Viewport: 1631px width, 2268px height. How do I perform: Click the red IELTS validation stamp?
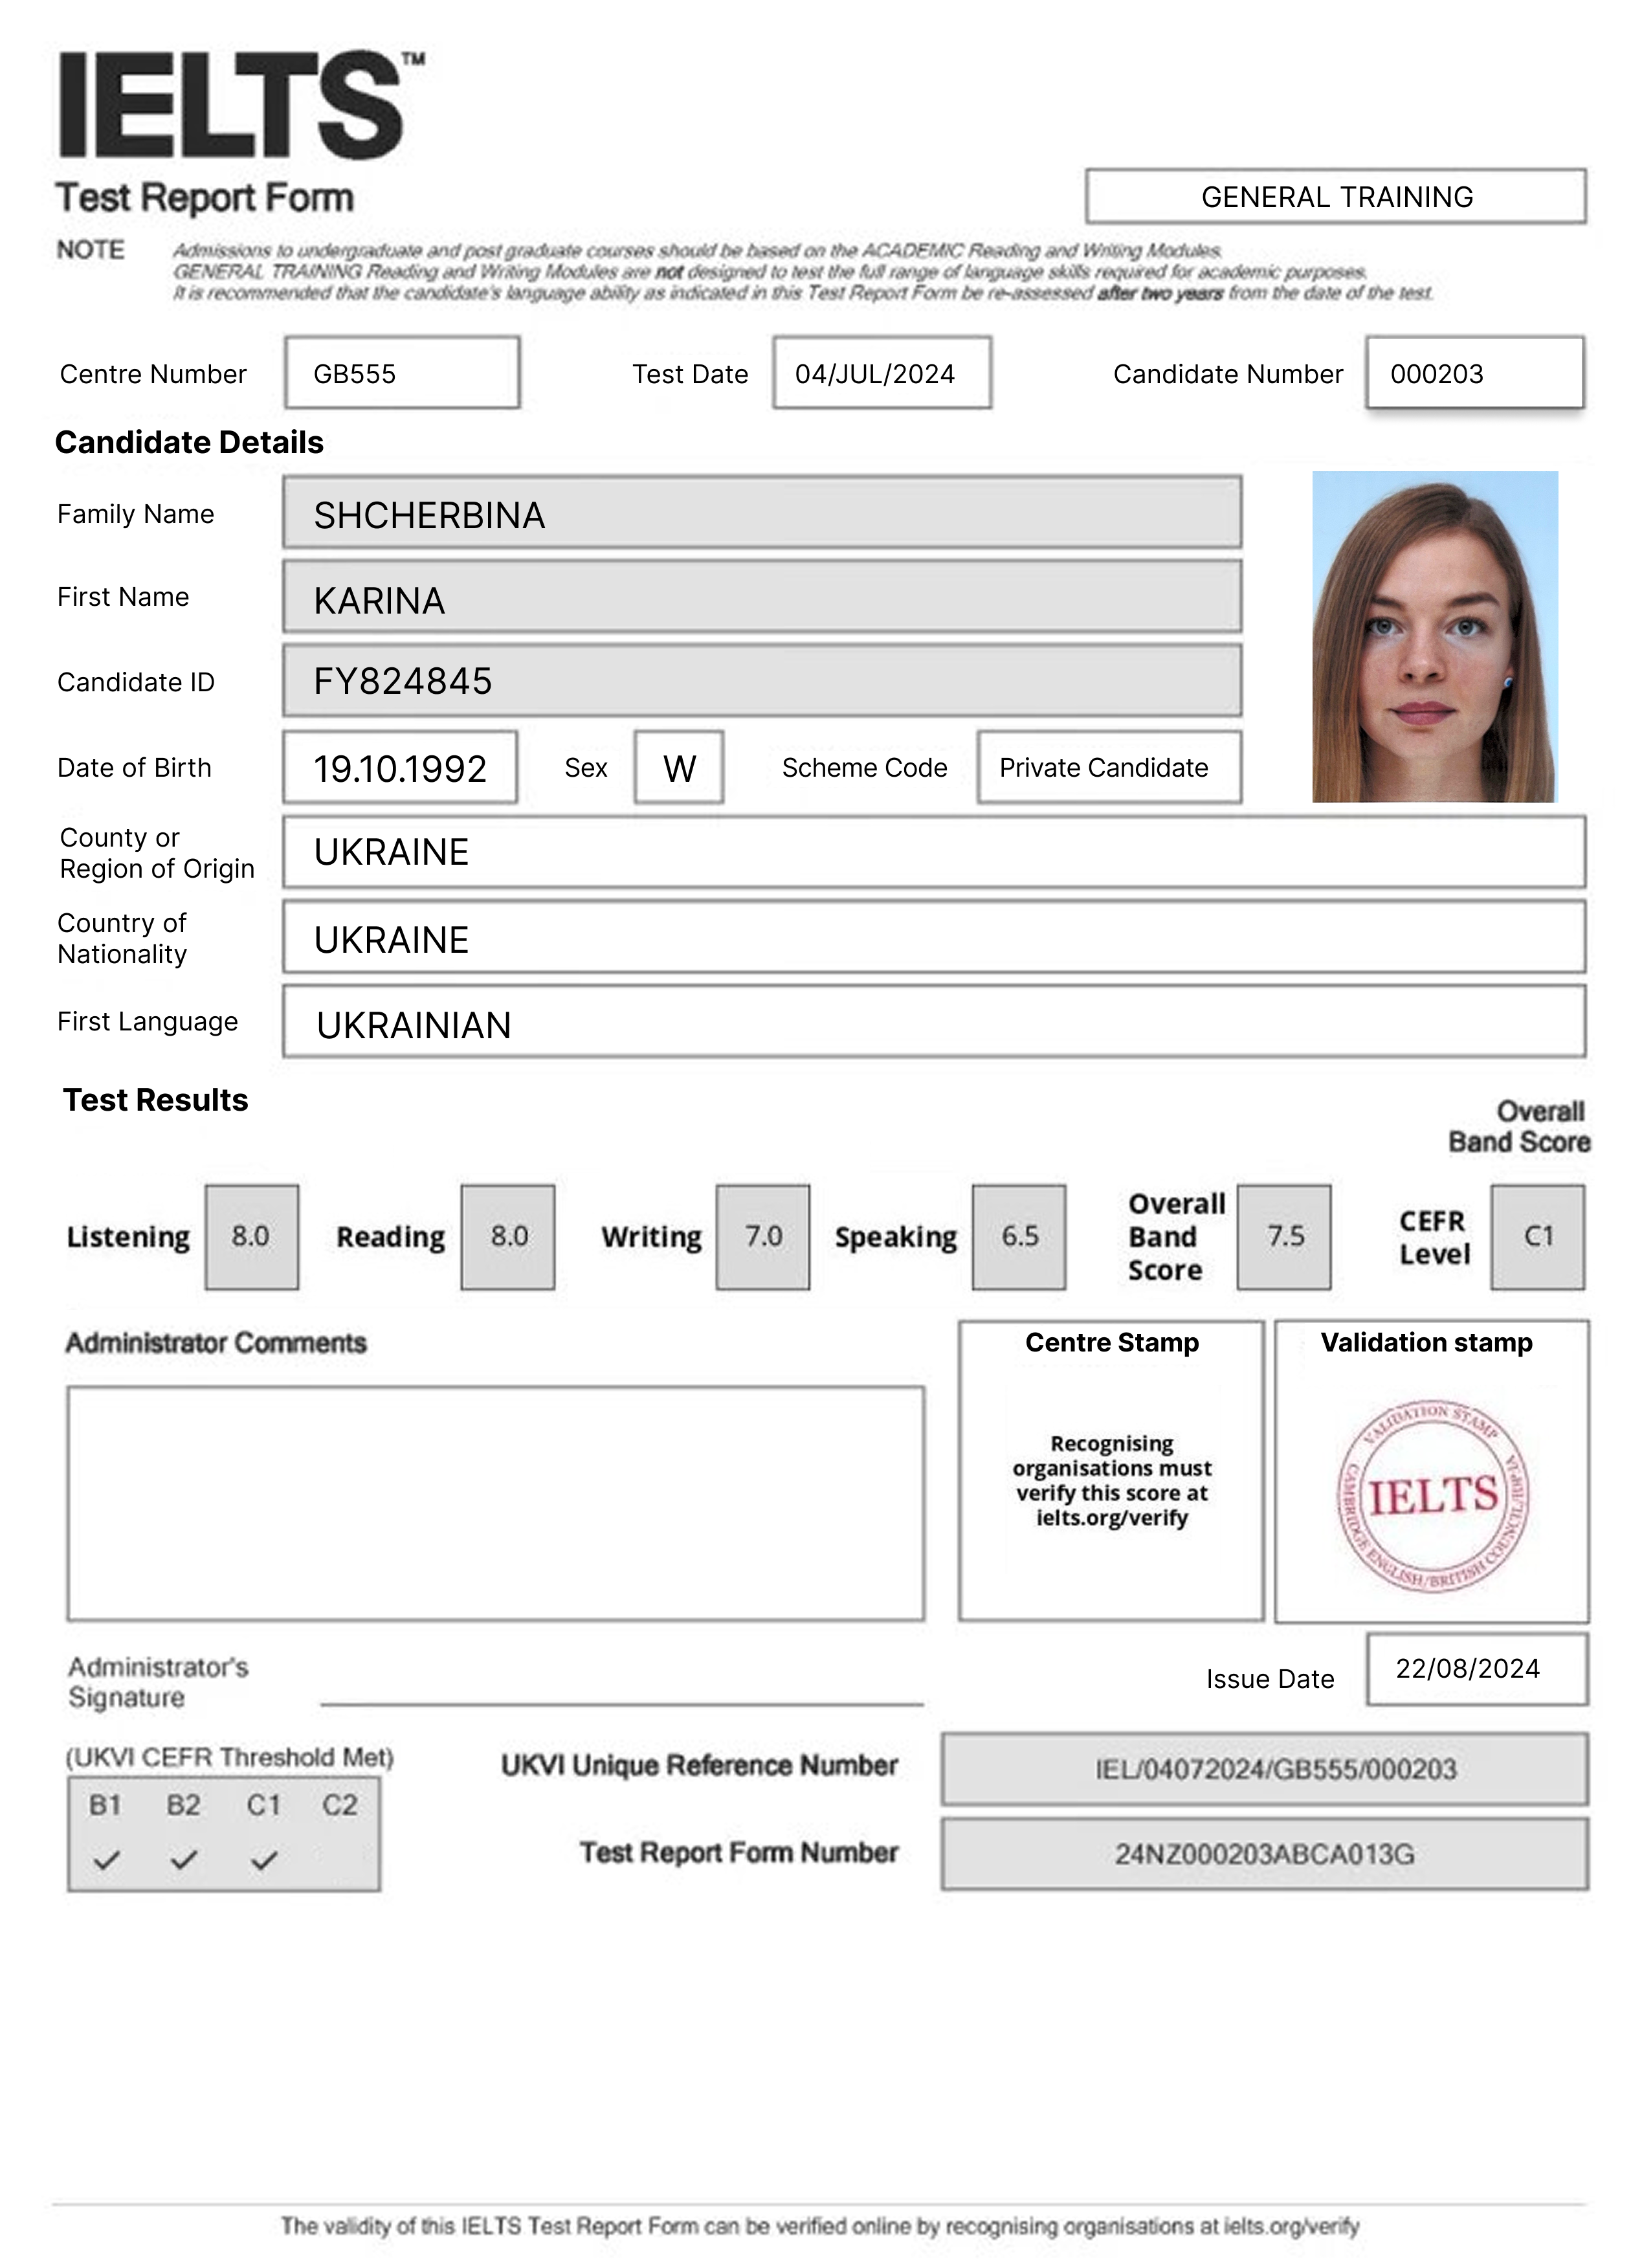pos(1432,1495)
